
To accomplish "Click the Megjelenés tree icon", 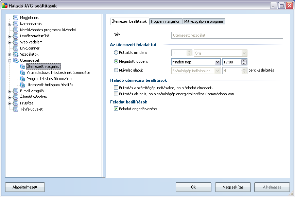I will pyautogui.click(x=16, y=18).
